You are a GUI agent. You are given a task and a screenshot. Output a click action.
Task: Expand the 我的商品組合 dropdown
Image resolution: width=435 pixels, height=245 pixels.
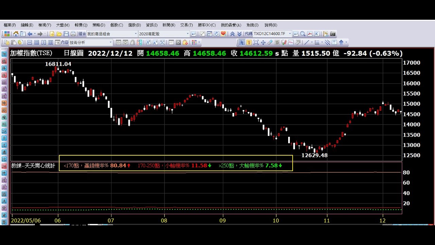click(x=136, y=34)
